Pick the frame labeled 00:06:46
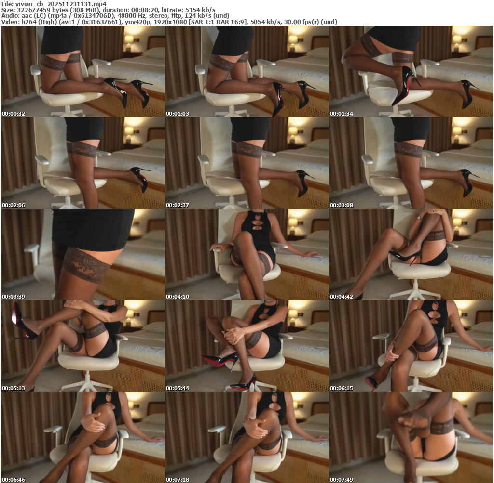Image resolution: width=494 pixels, height=483 pixels. click(x=83, y=437)
